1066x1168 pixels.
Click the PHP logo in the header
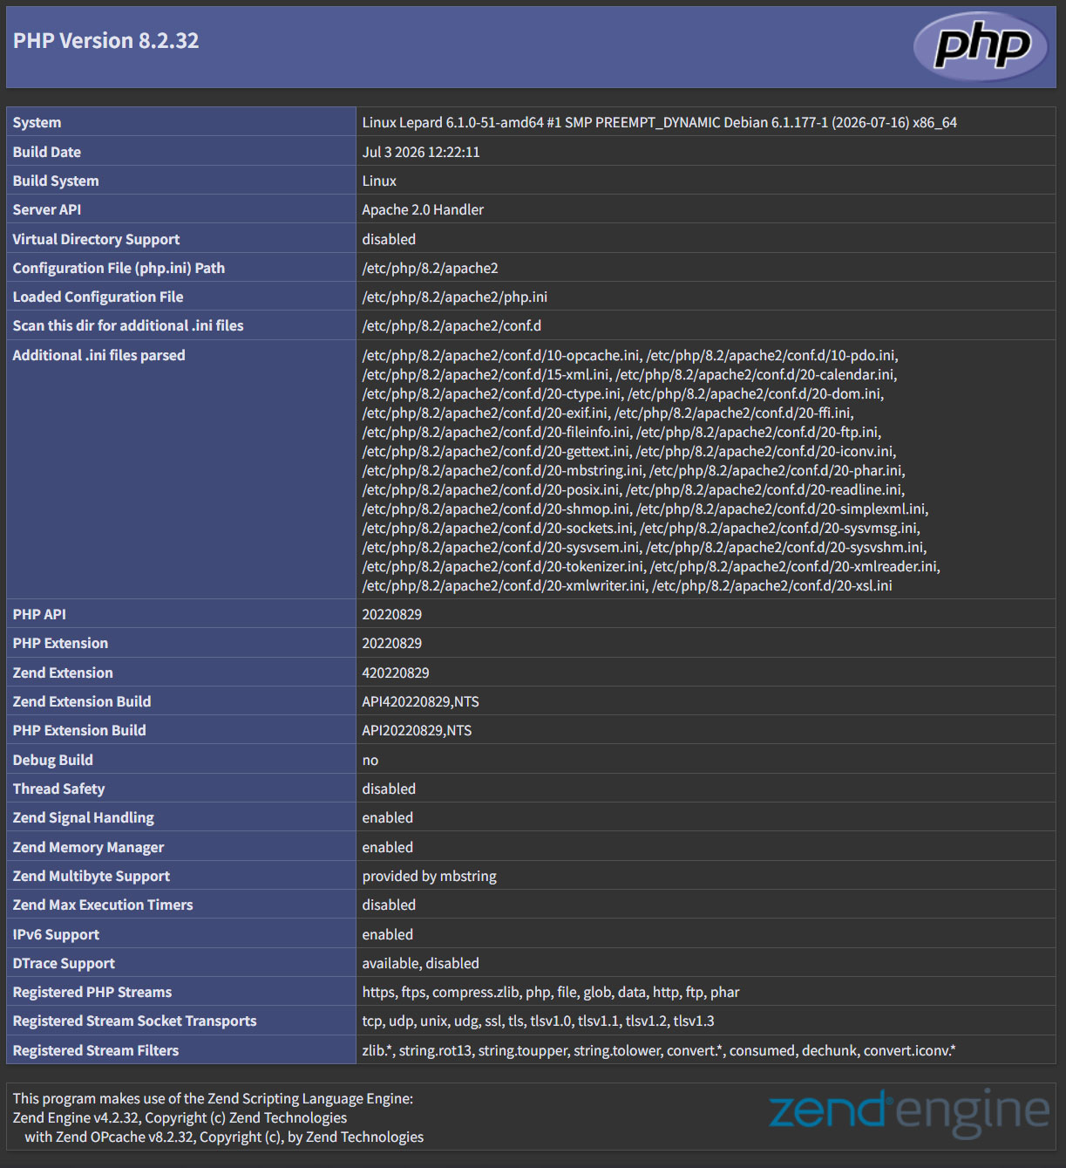point(981,46)
